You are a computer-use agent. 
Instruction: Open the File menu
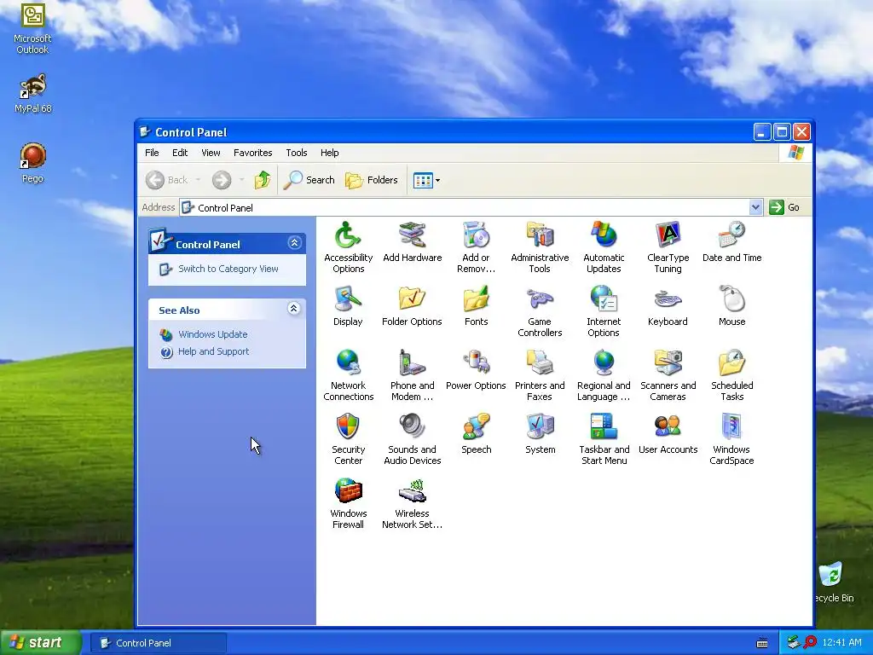tap(152, 153)
